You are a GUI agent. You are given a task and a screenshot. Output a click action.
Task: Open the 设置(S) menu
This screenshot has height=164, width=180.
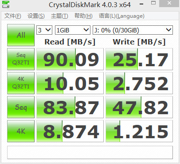[36, 16]
